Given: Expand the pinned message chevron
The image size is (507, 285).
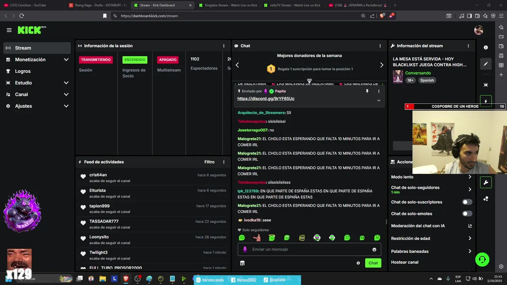Looking at the screenshot, I should (379, 101).
